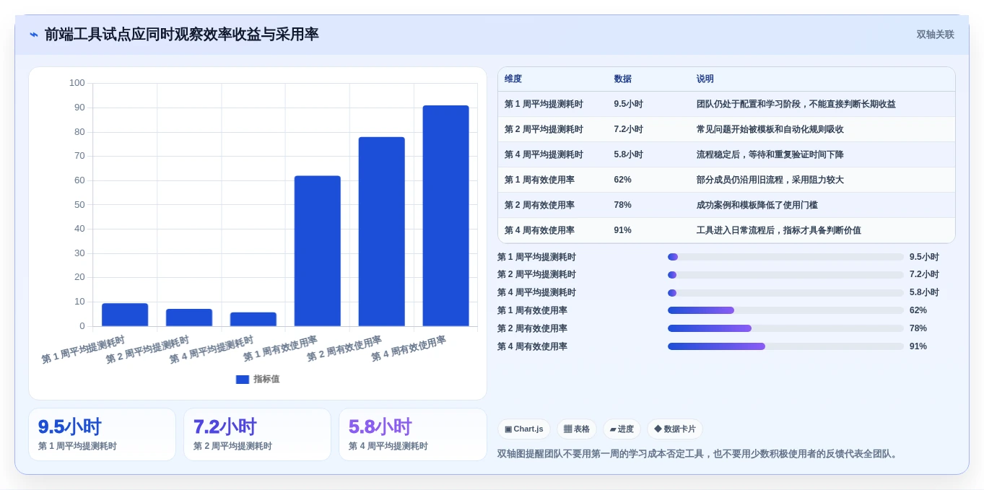Click the 说明 column header
This screenshot has height=490, width=984.
pos(705,79)
